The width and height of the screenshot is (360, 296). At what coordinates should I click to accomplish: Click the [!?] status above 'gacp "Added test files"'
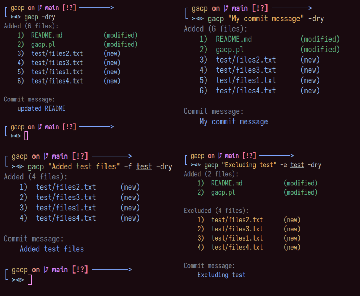[x=80, y=156]
